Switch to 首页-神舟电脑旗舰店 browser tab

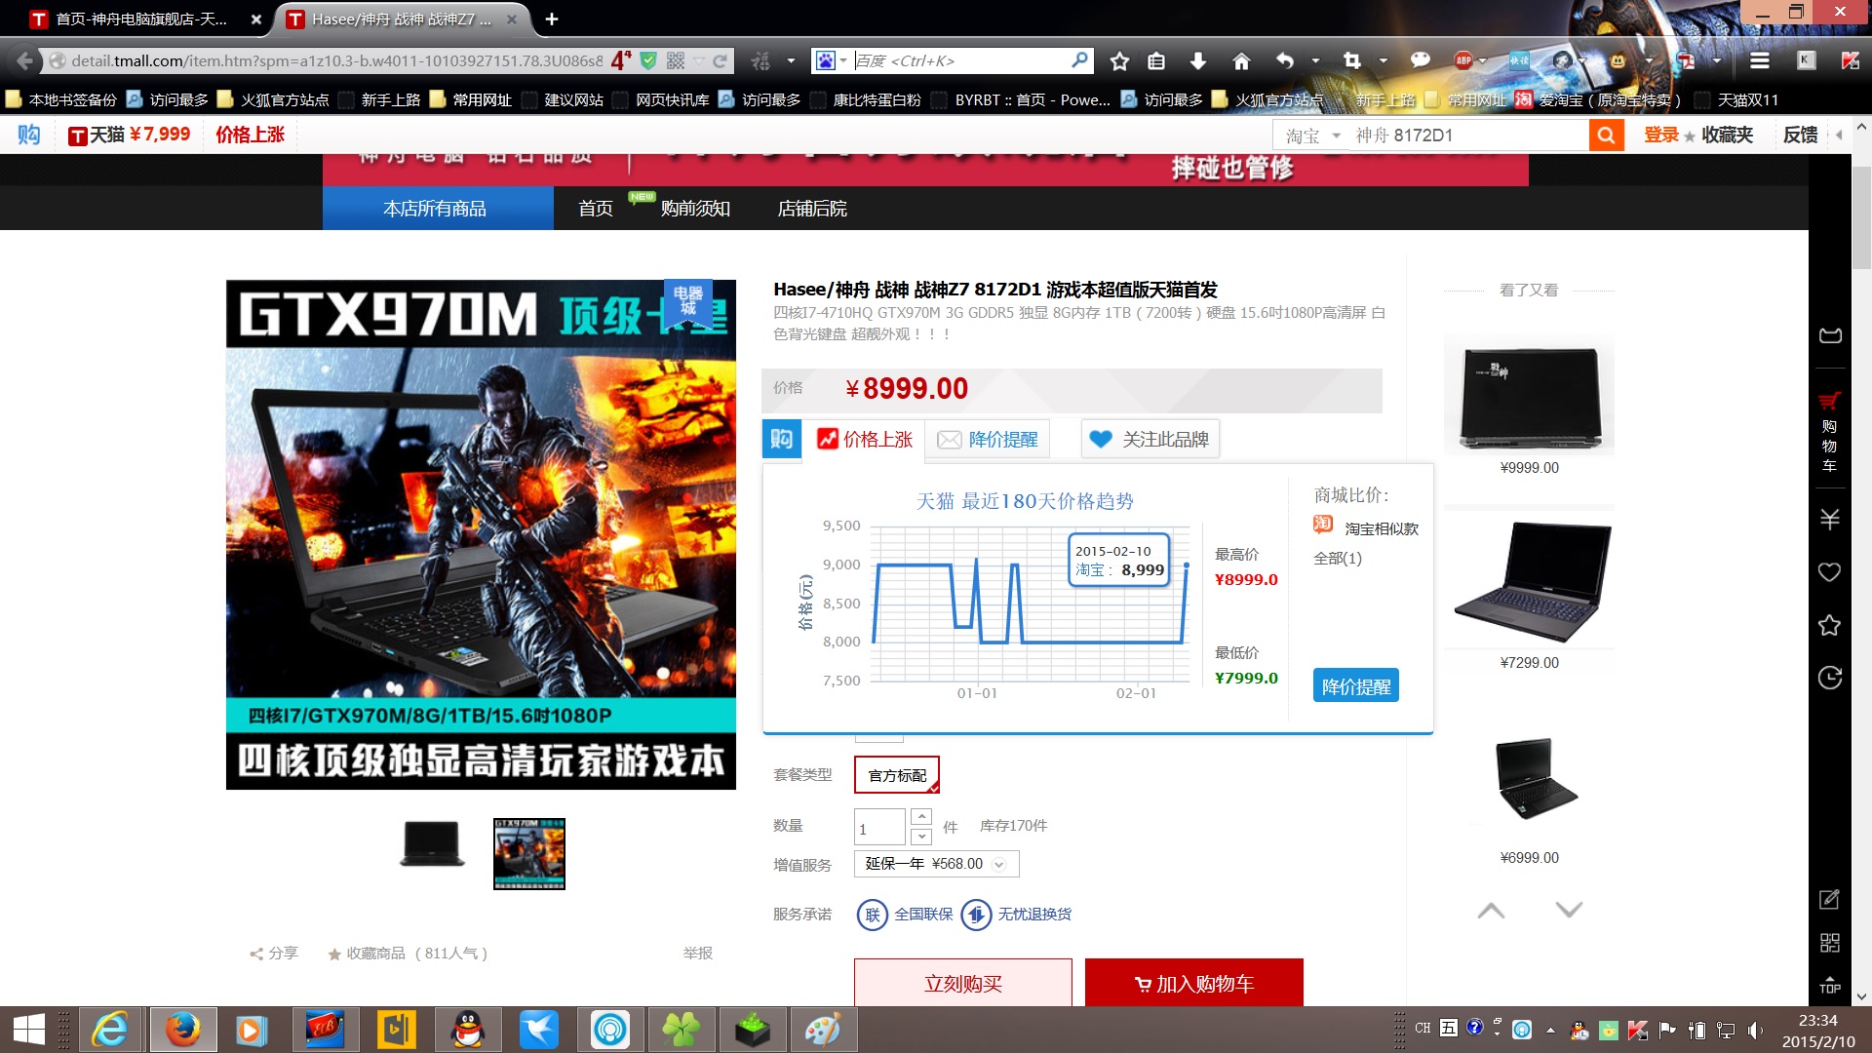tap(141, 19)
